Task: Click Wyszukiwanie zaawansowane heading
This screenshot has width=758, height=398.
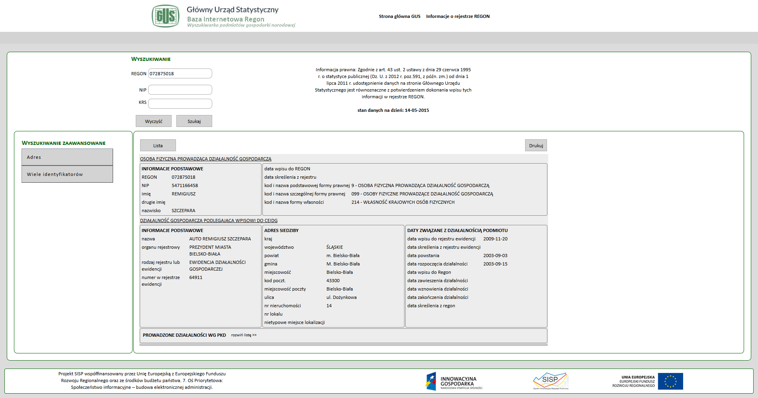Action: pos(64,143)
